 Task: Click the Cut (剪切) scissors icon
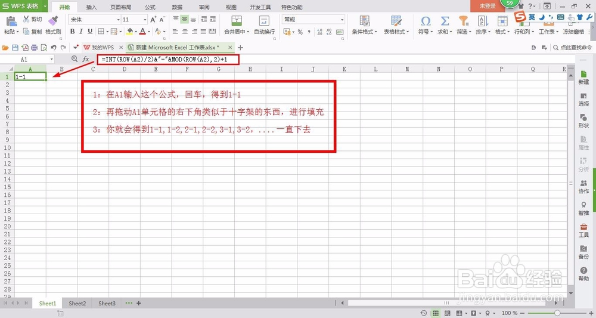(x=26, y=19)
